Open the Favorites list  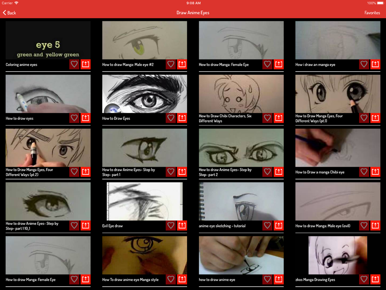pyautogui.click(x=372, y=13)
